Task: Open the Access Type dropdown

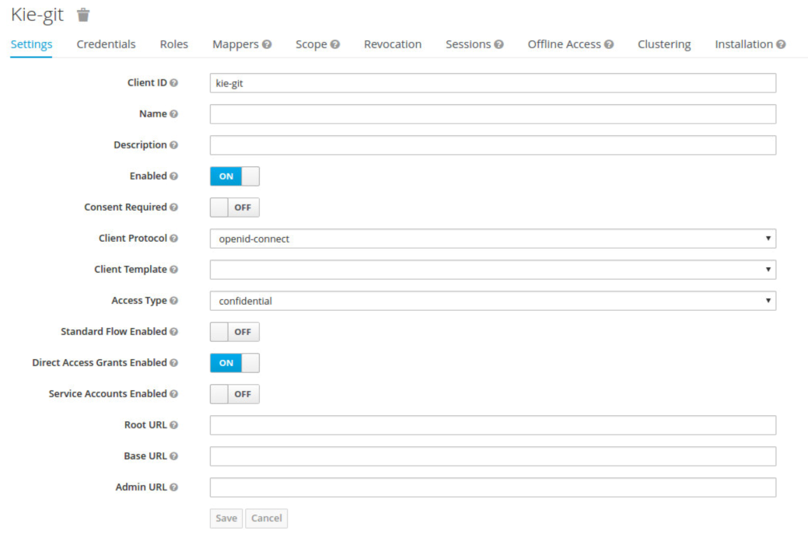Action: (492, 301)
